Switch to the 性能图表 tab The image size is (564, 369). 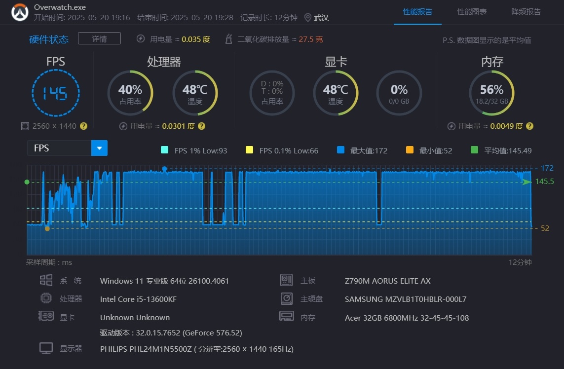[x=472, y=11]
